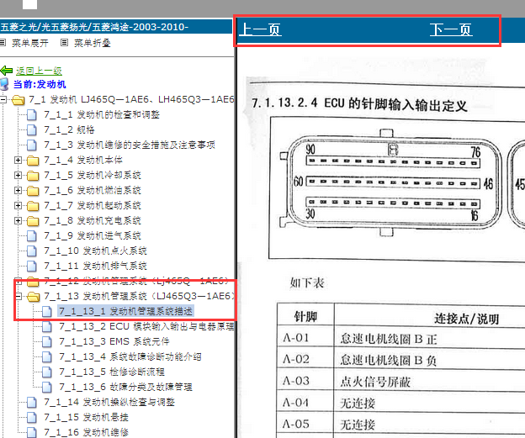Click document icon beside 7_1_13_3 EMS 系统元件

click(x=47, y=341)
